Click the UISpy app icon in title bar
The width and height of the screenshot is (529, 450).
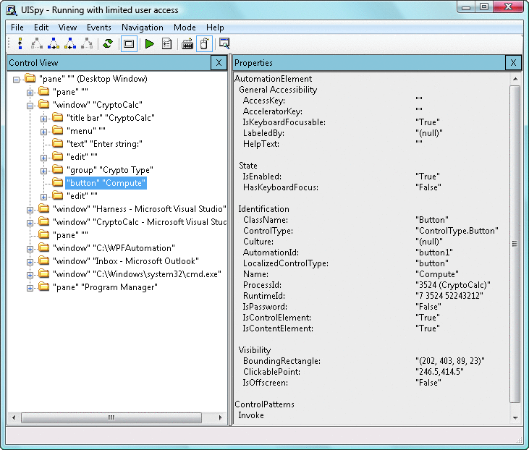[x=12, y=10]
